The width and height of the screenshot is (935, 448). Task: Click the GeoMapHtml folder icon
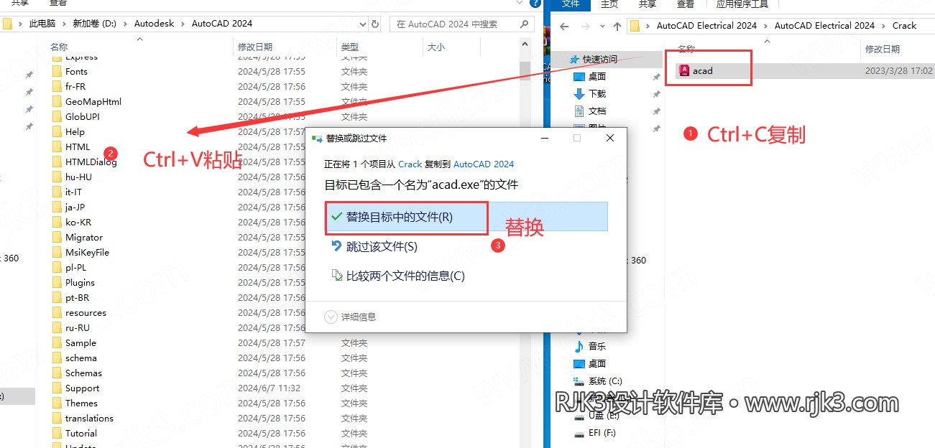pyautogui.click(x=57, y=101)
